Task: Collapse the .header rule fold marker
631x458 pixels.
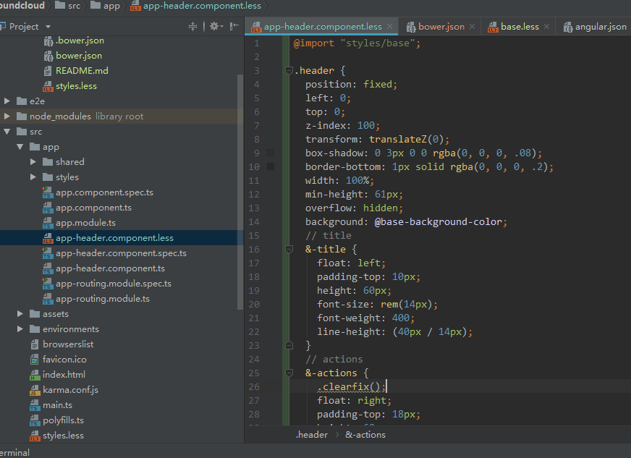Action: coord(288,69)
